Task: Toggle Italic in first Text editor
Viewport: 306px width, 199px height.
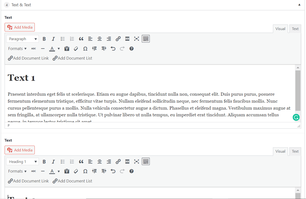Action: click(53, 39)
